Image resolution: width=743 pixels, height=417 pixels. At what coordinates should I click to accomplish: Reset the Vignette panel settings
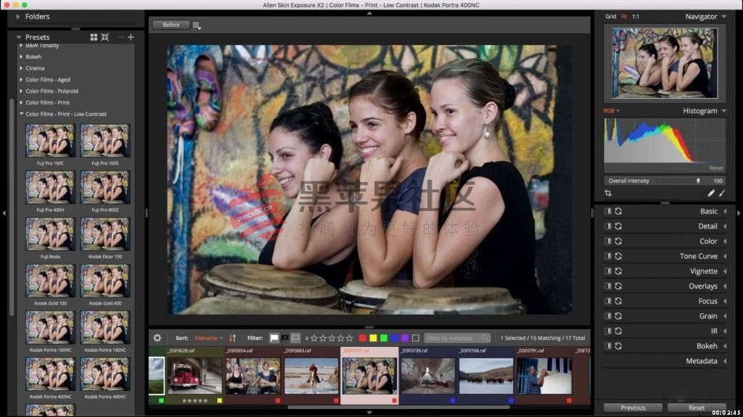click(618, 271)
